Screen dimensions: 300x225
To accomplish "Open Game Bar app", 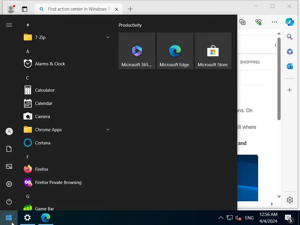I will [x=67, y=207].
